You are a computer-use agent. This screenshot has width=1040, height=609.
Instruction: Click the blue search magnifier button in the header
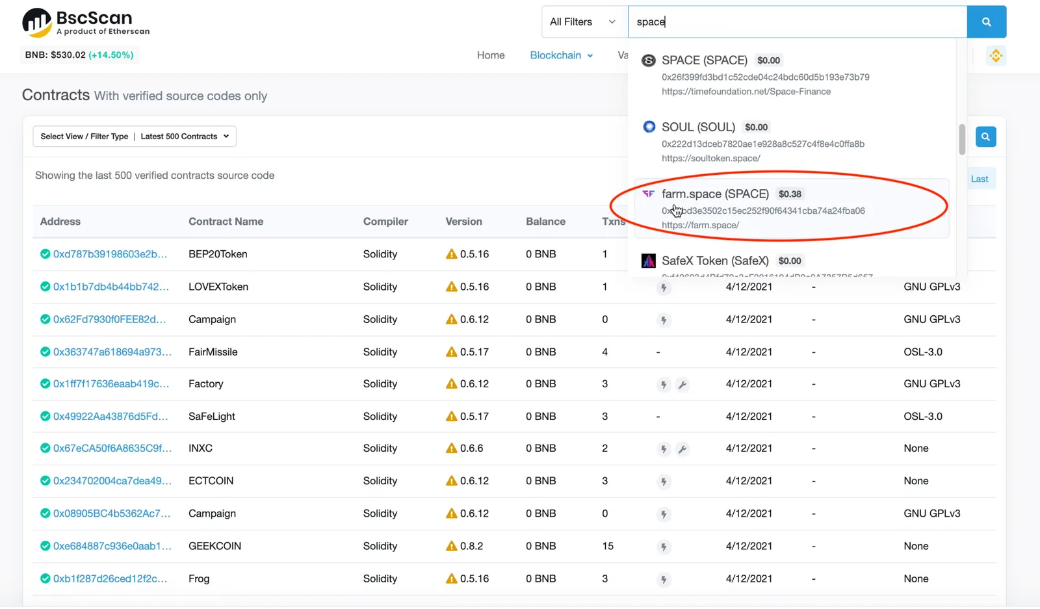[986, 22]
